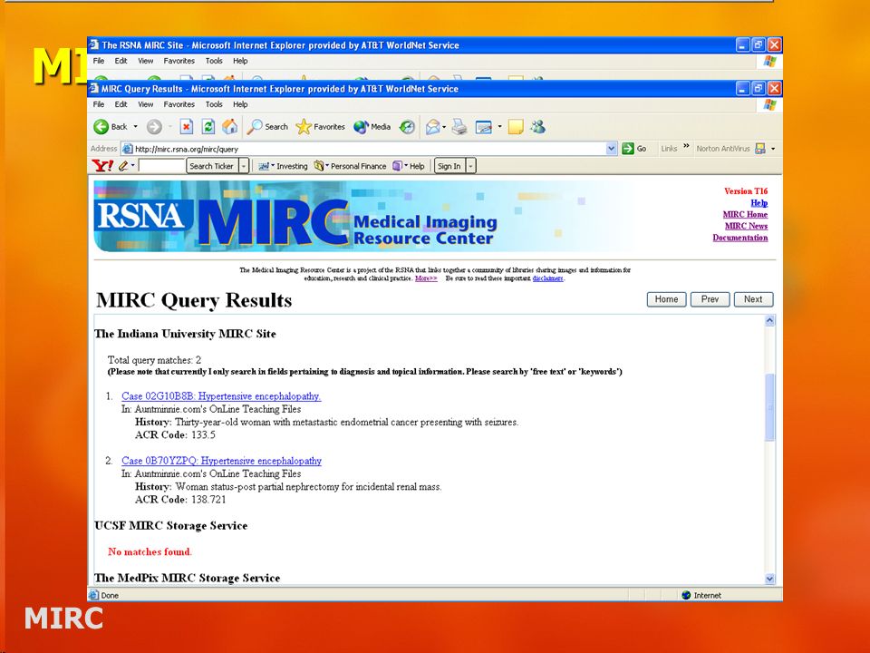
Task: Expand the address bar dropdown
Action: 612,149
